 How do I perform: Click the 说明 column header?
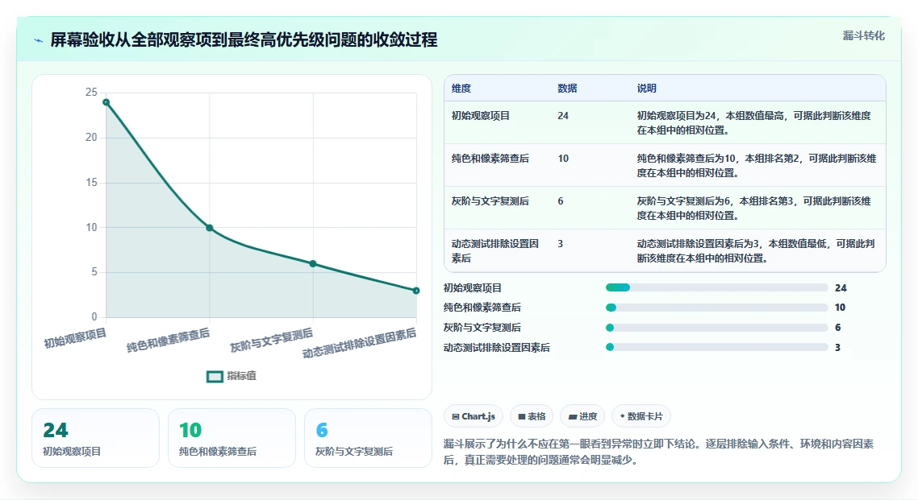click(646, 89)
